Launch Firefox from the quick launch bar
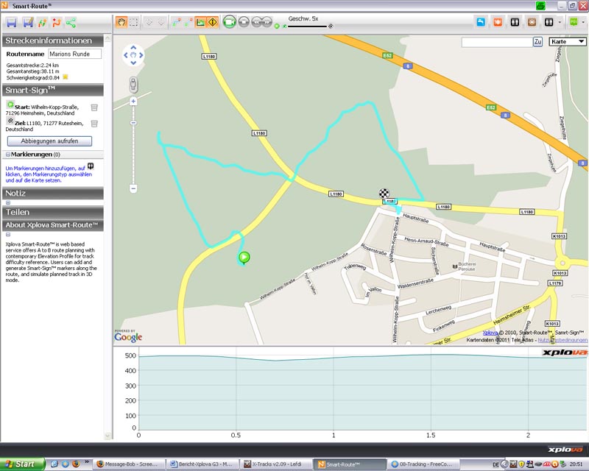Screen dimensions: 589x471 [76, 464]
